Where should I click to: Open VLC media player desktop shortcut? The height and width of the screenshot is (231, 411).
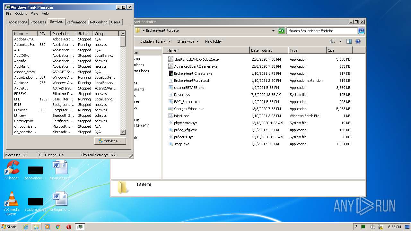(x=12, y=203)
